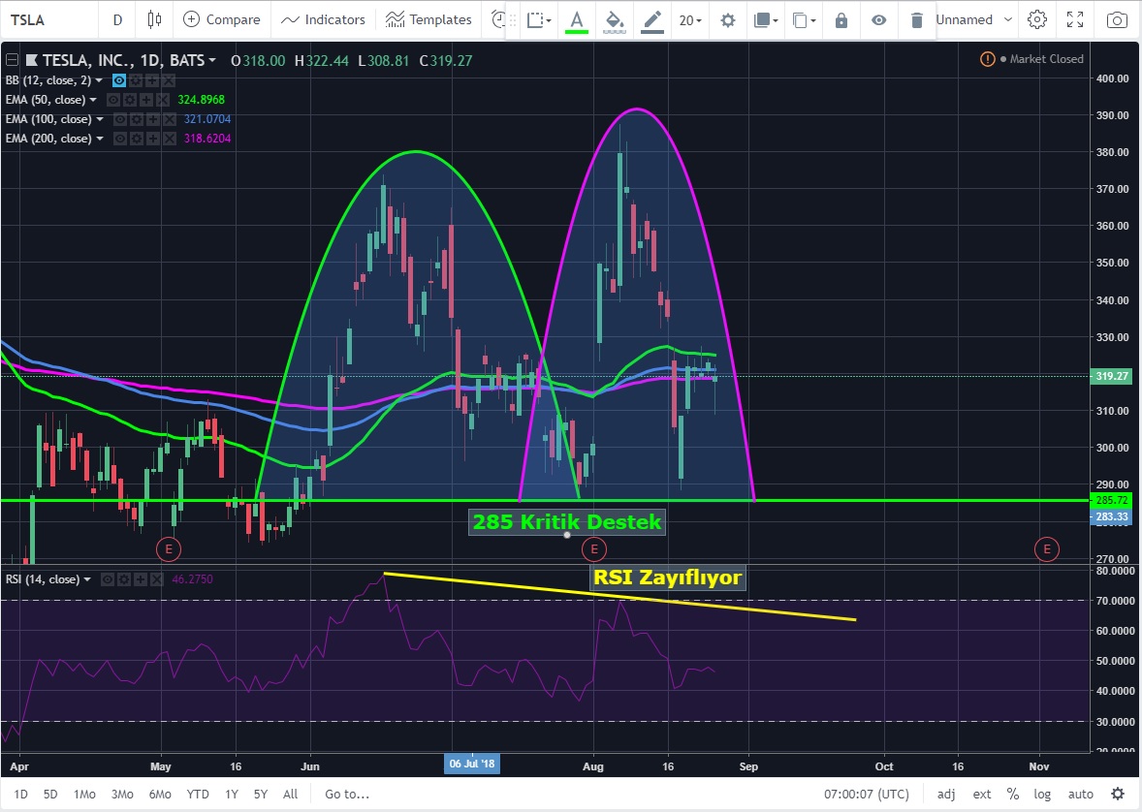Open the pencil border color picker
This screenshot has width=1142, height=812.
(x=652, y=20)
